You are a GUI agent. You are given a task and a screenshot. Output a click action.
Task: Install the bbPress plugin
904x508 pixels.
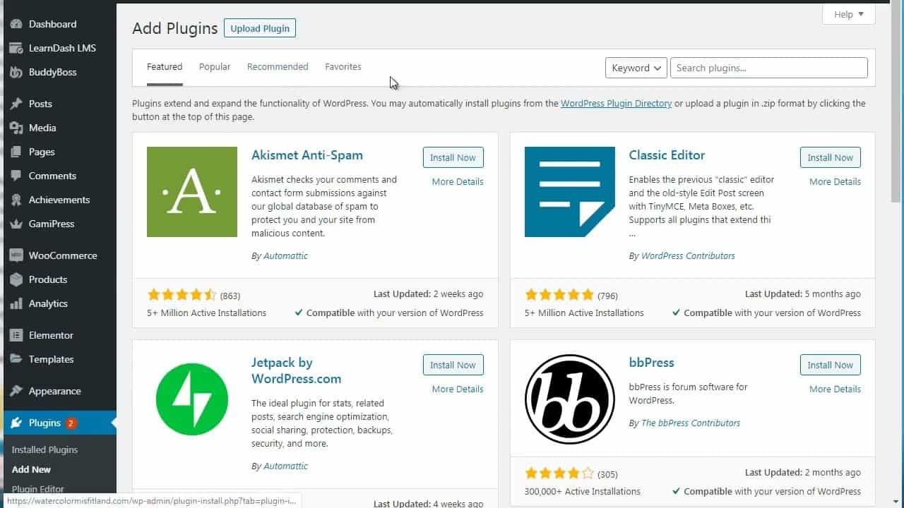pyautogui.click(x=831, y=365)
